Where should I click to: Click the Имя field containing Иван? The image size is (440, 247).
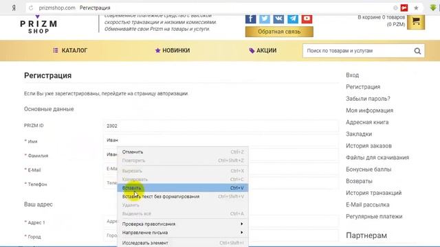pos(221,140)
